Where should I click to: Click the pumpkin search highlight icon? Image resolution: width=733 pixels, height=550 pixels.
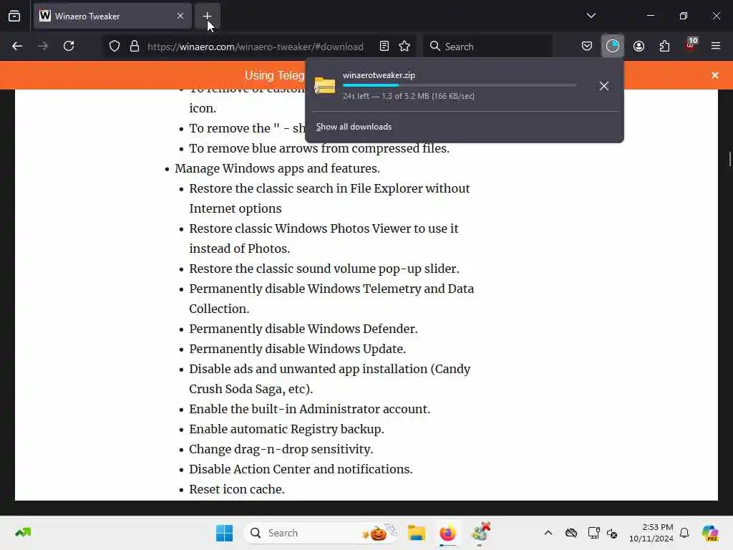pos(379,533)
